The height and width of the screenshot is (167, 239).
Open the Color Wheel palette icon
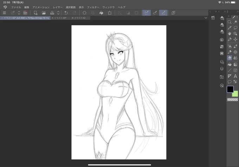click(222, 40)
